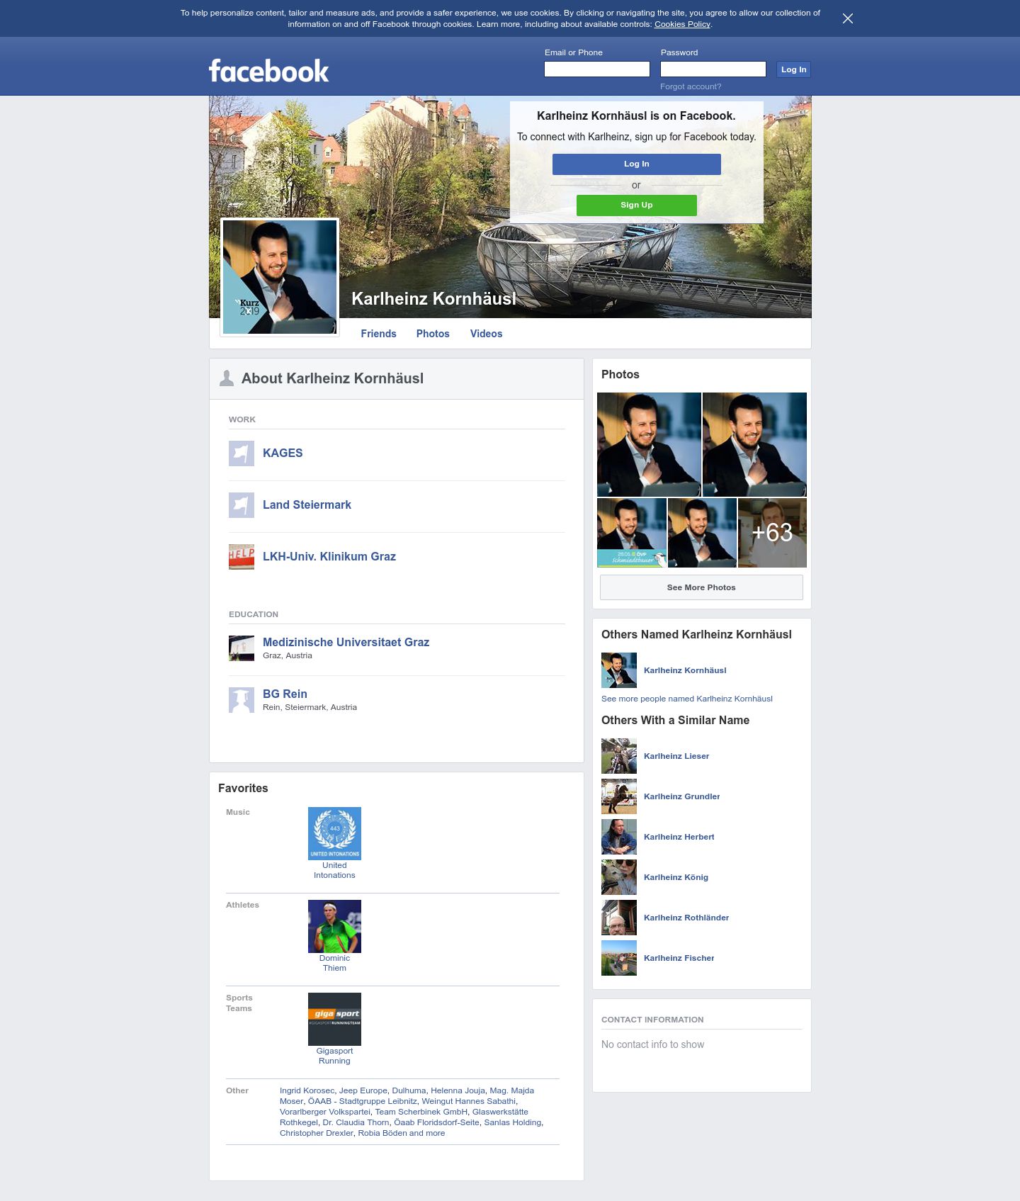
Task: Click the 'and more' favorites link
Action: point(427,1133)
